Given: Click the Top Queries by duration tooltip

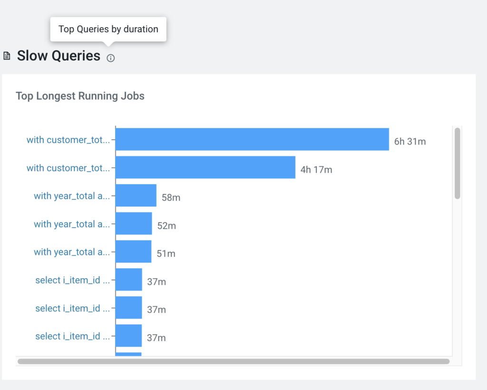Looking at the screenshot, I should tap(108, 29).
